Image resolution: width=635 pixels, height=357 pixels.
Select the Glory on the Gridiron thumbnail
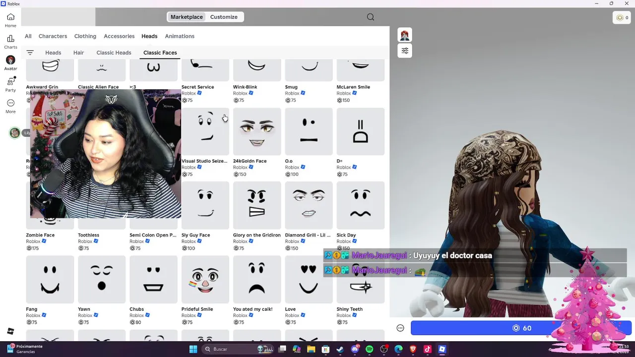coord(257,205)
